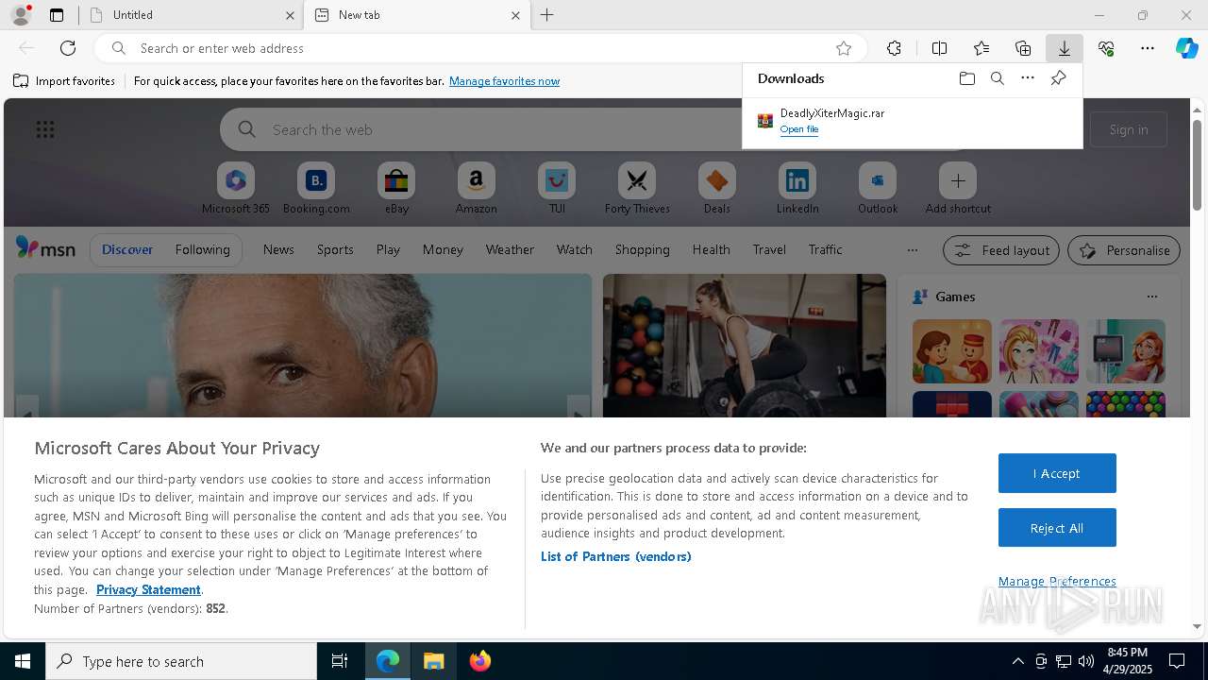
Task: Open Browser essentials icon
Action: click(1106, 48)
